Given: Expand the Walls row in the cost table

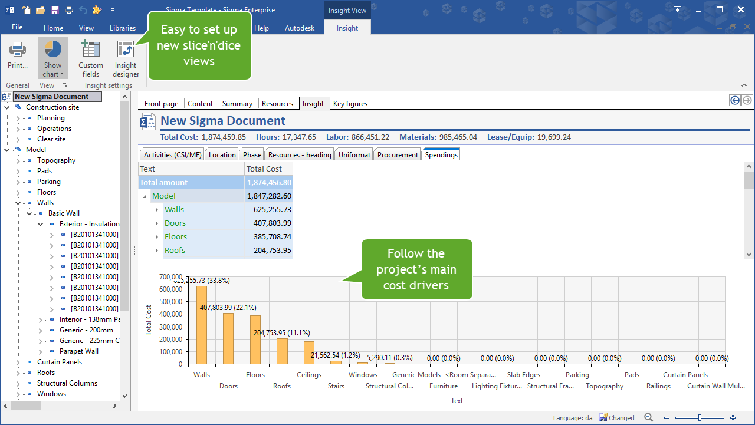Looking at the screenshot, I should click(157, 209).
